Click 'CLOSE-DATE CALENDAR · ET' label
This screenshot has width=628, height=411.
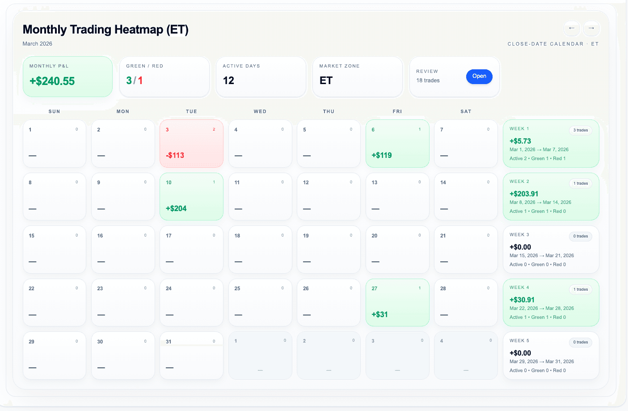pos(553,44)
